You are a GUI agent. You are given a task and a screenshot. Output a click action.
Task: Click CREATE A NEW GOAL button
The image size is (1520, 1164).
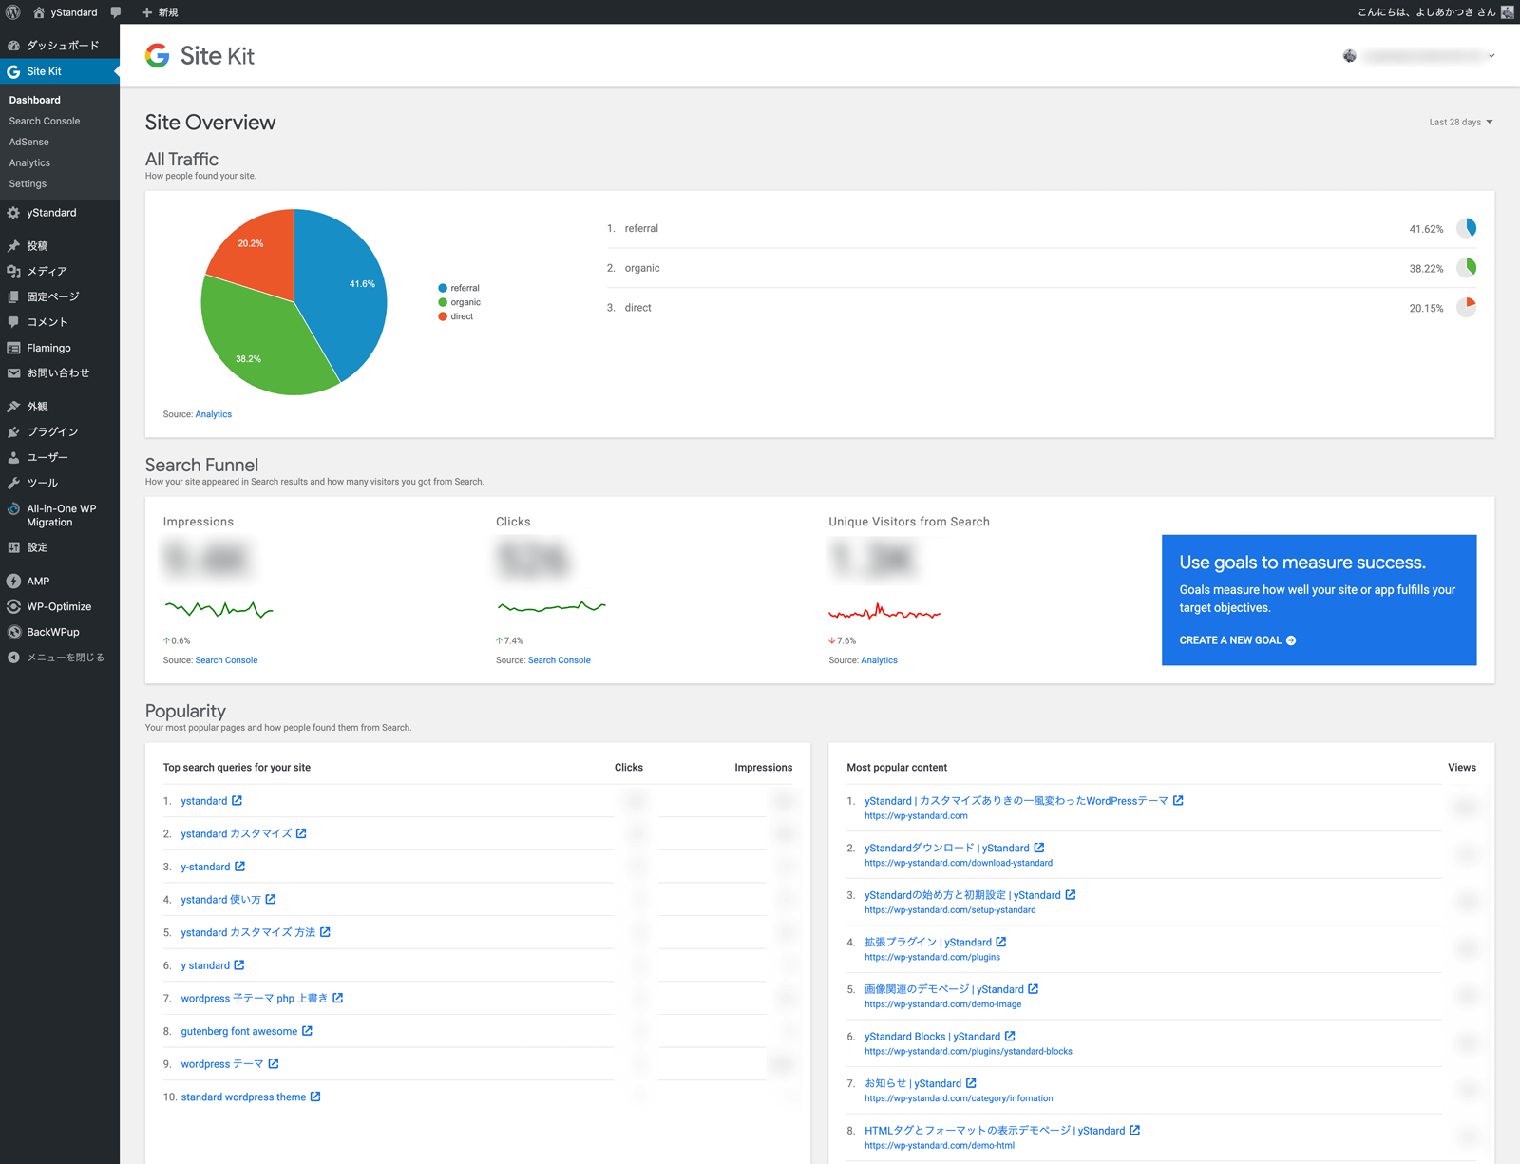click(x=1238, y=640)
